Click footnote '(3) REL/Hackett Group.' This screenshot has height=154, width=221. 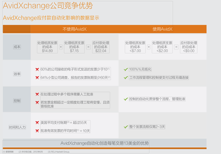click(59, 152)
